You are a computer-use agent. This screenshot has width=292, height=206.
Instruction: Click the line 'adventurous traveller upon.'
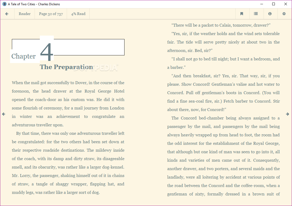click(38, 125)
